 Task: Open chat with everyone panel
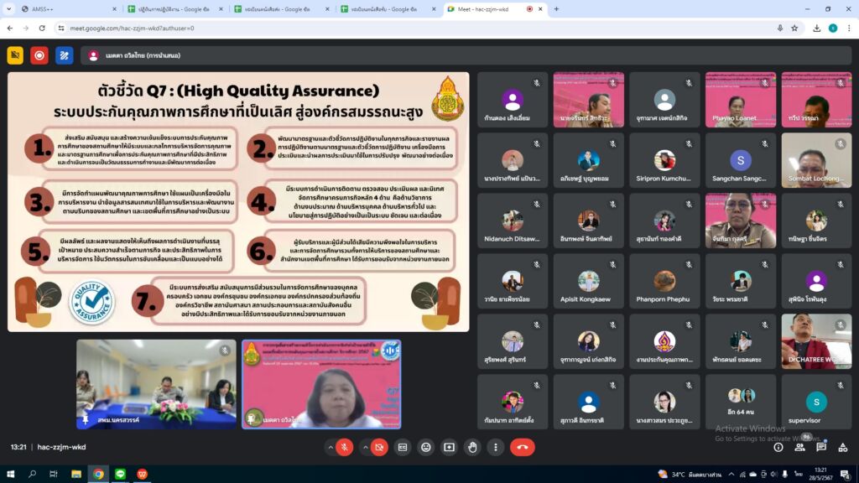[x=821, y=447]
